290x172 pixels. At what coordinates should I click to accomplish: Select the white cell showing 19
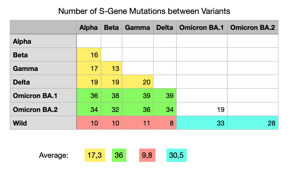coord(202,110)
